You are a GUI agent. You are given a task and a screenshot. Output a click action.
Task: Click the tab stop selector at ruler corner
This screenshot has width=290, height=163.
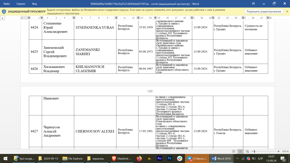3,18
